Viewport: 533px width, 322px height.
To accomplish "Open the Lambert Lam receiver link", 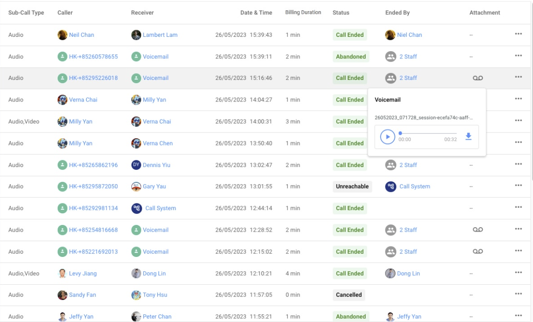I will [160, 35].
